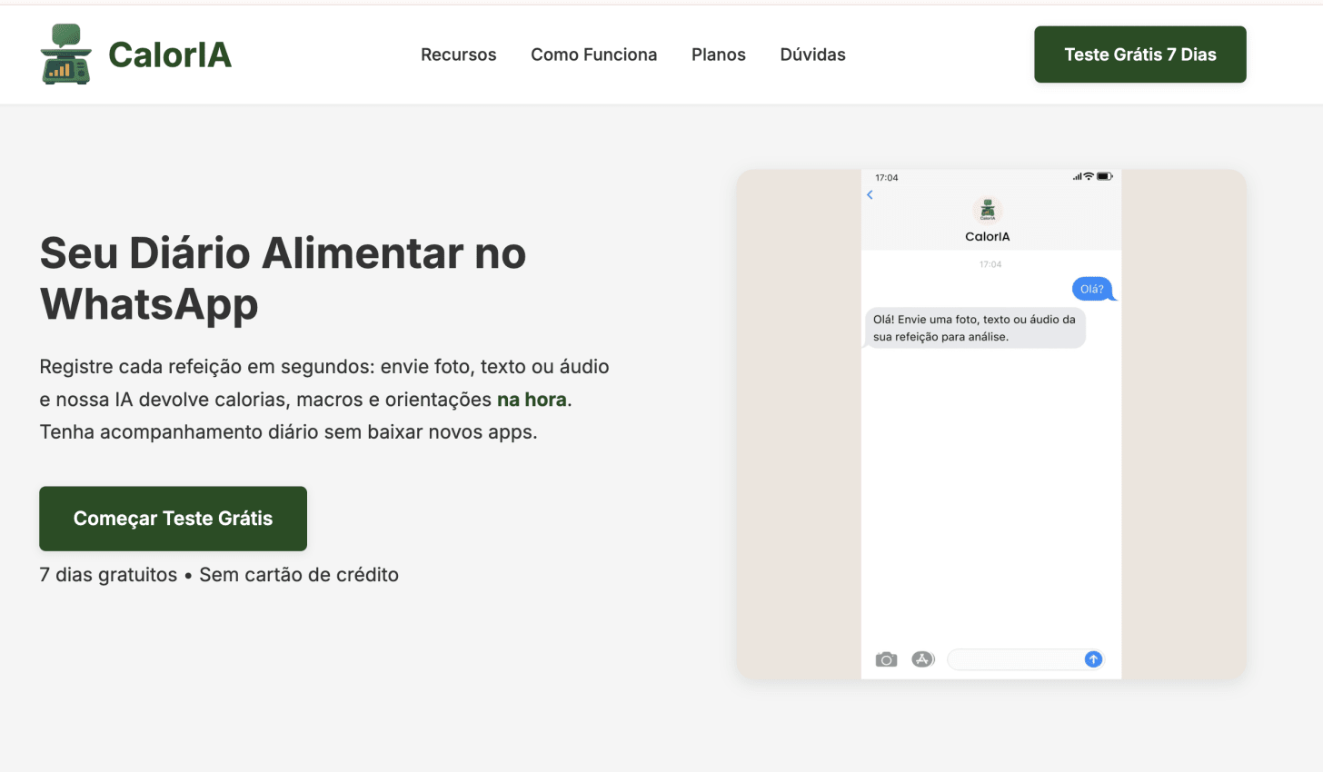Viewport: 1323px width, 772px height.
Task: Click the heading Seu Diário Alimentar no WhatsApp
Action: pyautogui.click(x=283, y=278)
